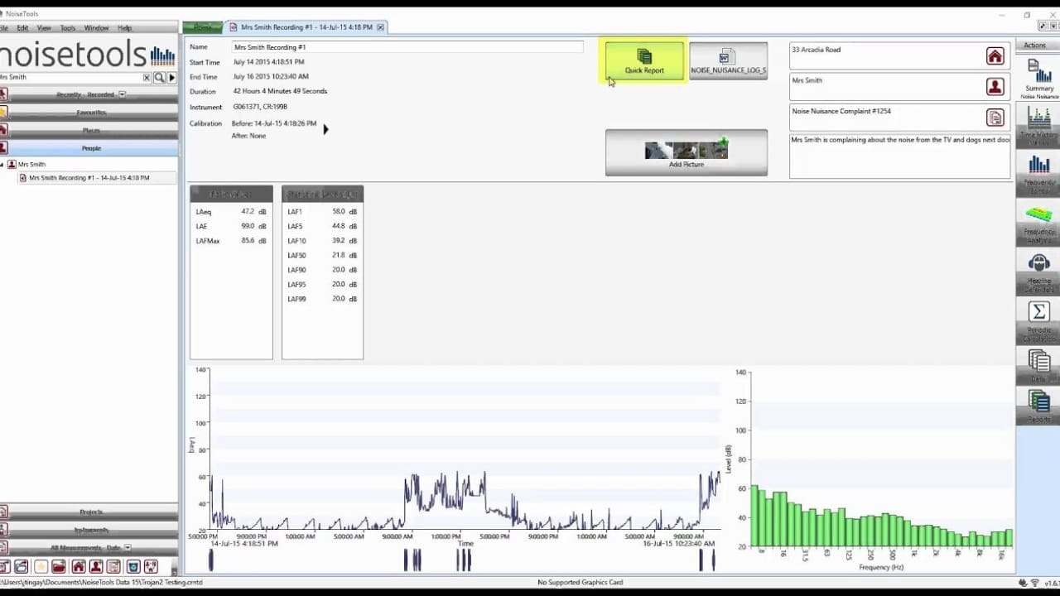This screenshot has width=1060, height=596.
Task: Open the Reports action icon
Action: (1038, 406)
